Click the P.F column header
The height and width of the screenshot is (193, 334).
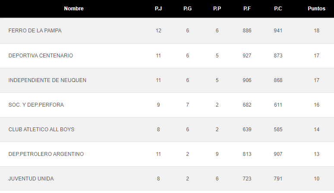point(247,9)
